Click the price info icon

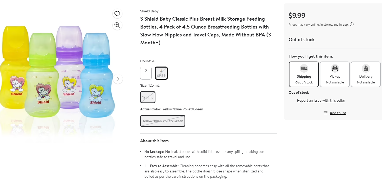(x=352, y=25)
